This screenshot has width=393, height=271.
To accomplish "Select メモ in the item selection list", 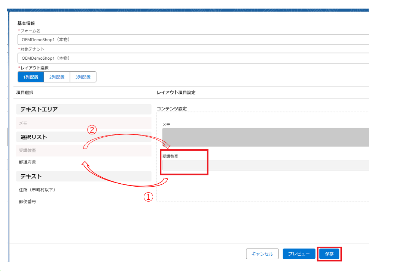I will pos(84,123).
